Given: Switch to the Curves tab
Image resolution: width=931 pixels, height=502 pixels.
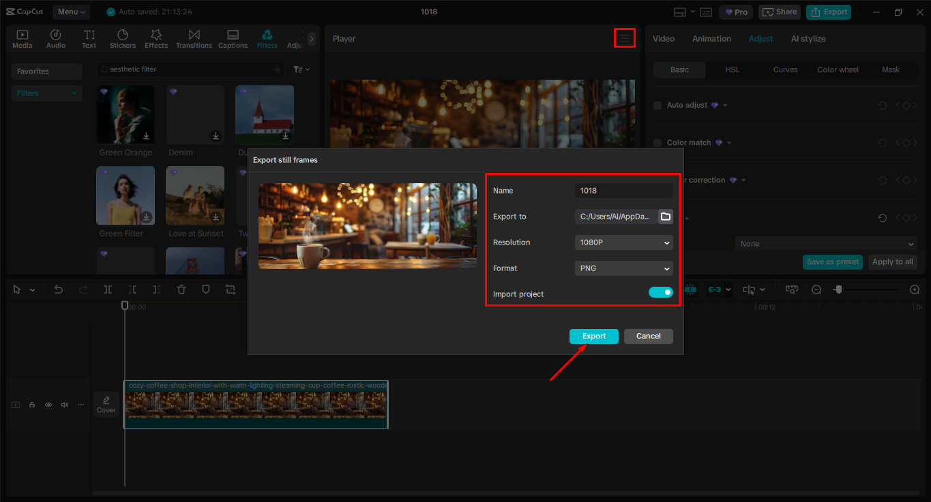Looking at the screenshot, I should [785, 69].
